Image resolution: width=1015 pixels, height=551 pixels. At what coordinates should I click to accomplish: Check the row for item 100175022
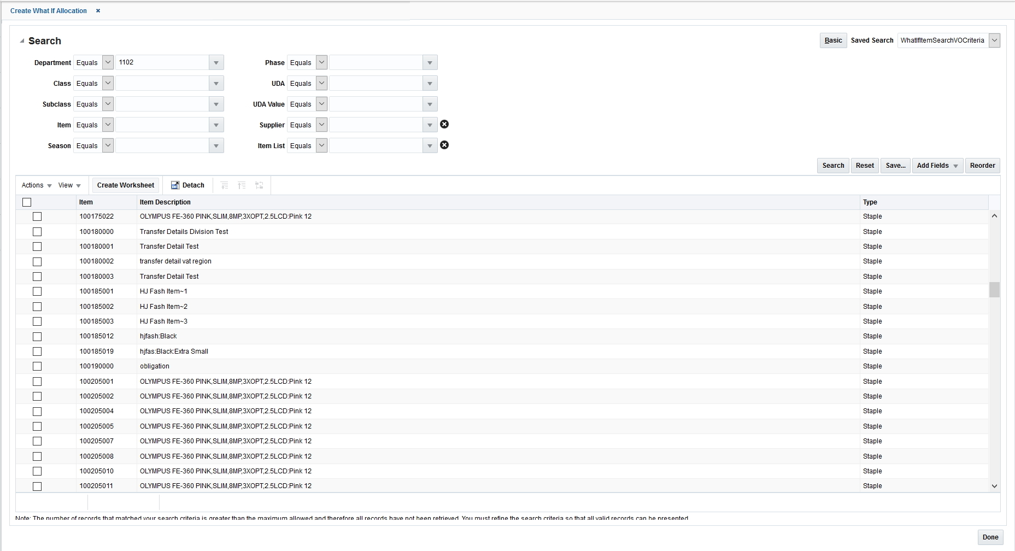(37, 216)
